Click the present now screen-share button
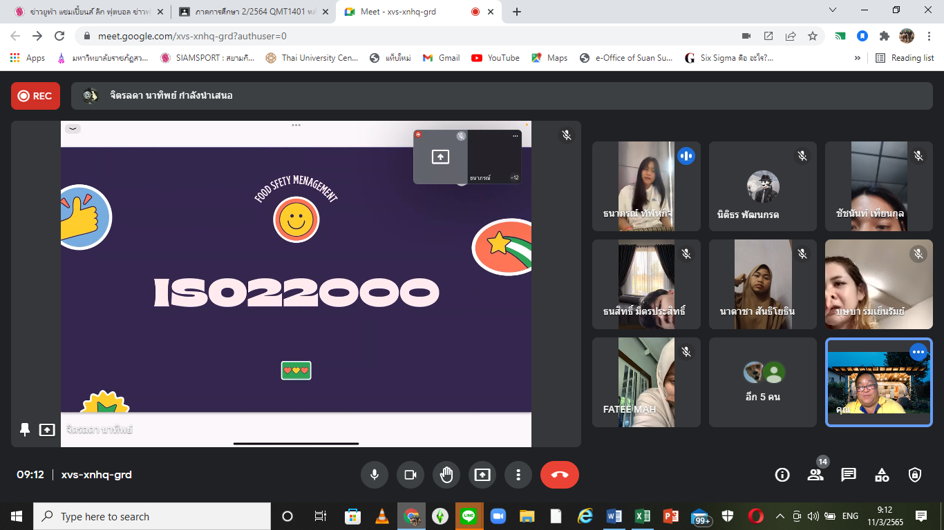 [x=482, y=475]
